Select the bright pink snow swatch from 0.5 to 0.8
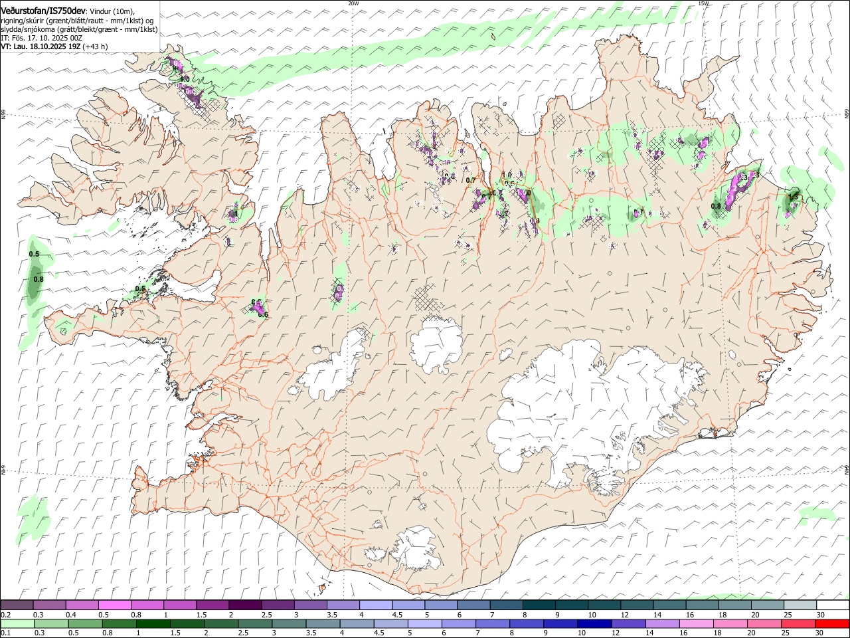The height and width of the screenshot is (638, 850). click(x=114, y=605)
